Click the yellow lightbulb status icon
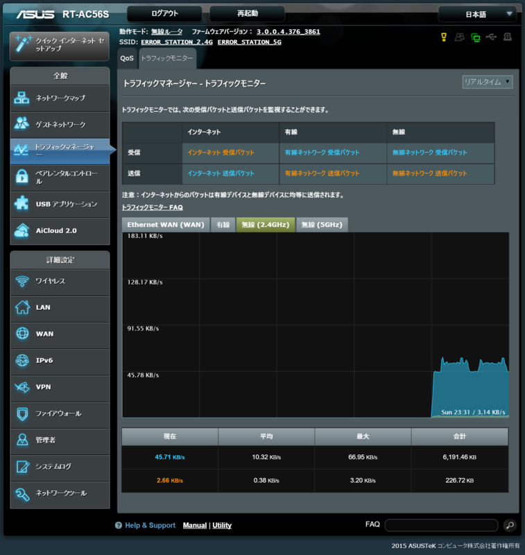525x555 pixels. click(x=444, y=37)
